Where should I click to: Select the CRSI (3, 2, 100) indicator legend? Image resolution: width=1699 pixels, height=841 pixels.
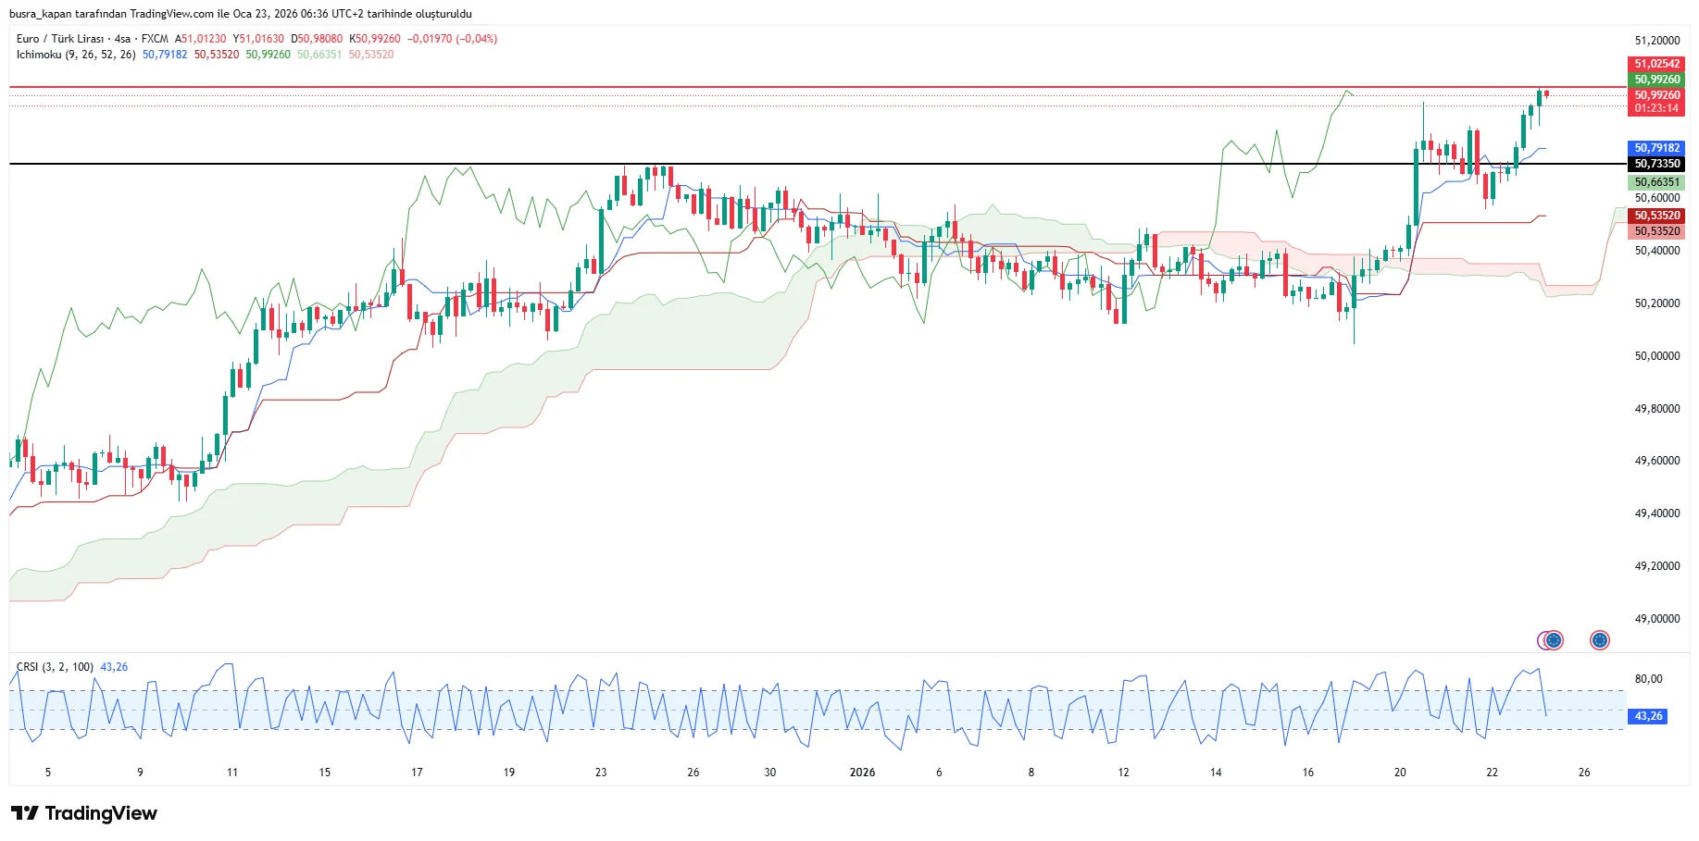tap(55, 667)
